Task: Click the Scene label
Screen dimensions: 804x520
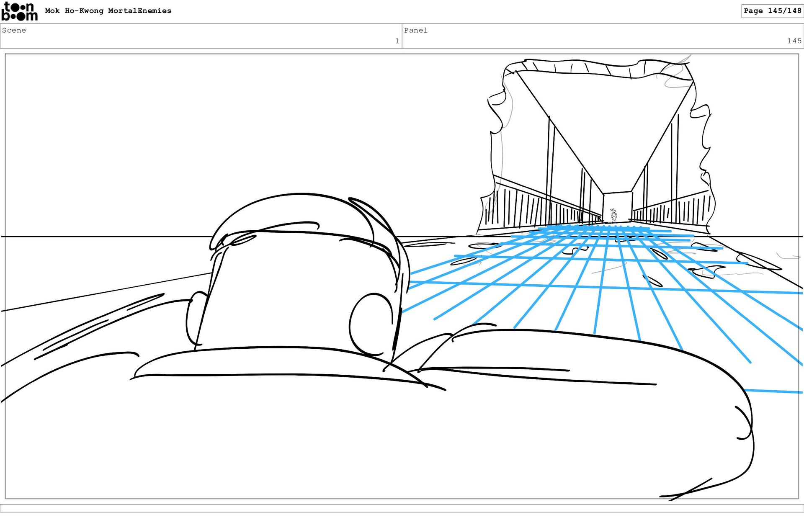Action: click(x=14, y=30)
